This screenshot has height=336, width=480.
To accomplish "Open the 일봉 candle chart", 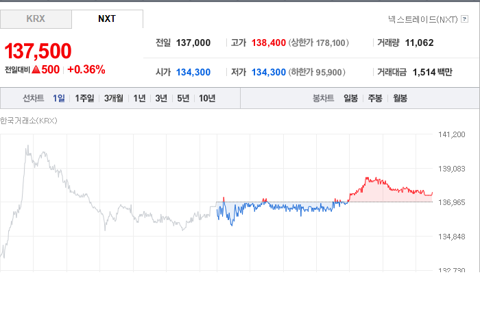I will pos(350,98).
